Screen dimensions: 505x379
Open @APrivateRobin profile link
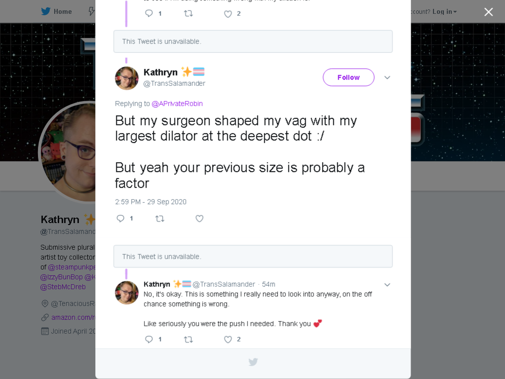[x=177, y=104]
